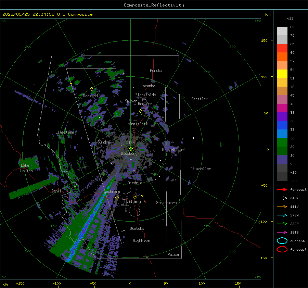The height and width of the screenshot is (288, 308).
Task: Click the Lacombe city label
Action: 148,86
